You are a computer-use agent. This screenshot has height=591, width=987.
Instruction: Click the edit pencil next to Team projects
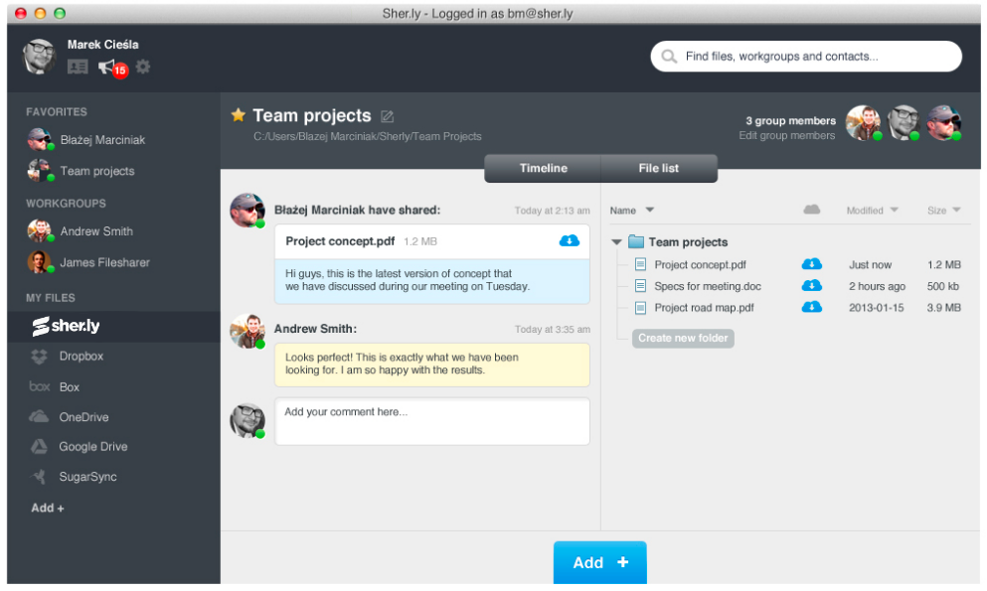pos(388,116)
